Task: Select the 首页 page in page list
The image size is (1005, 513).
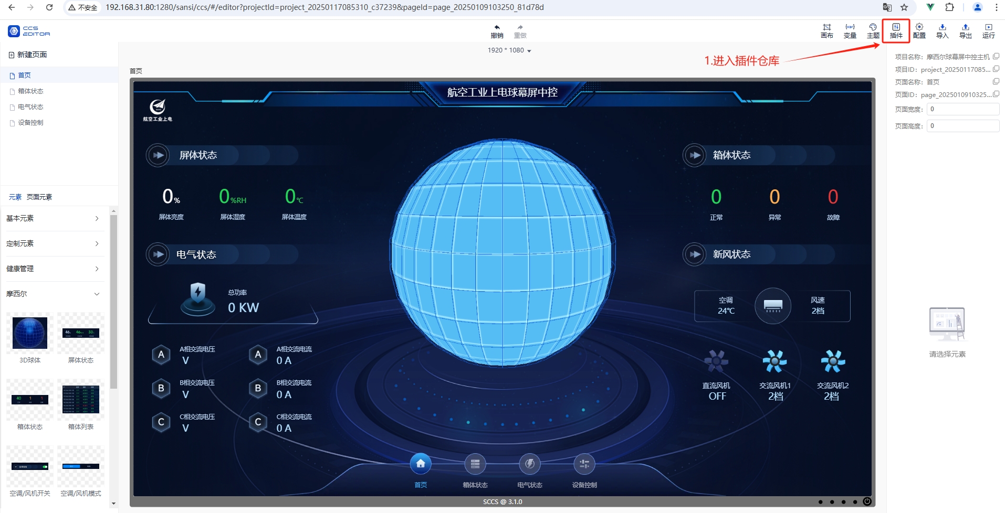Action: click(x=59, y=75)
